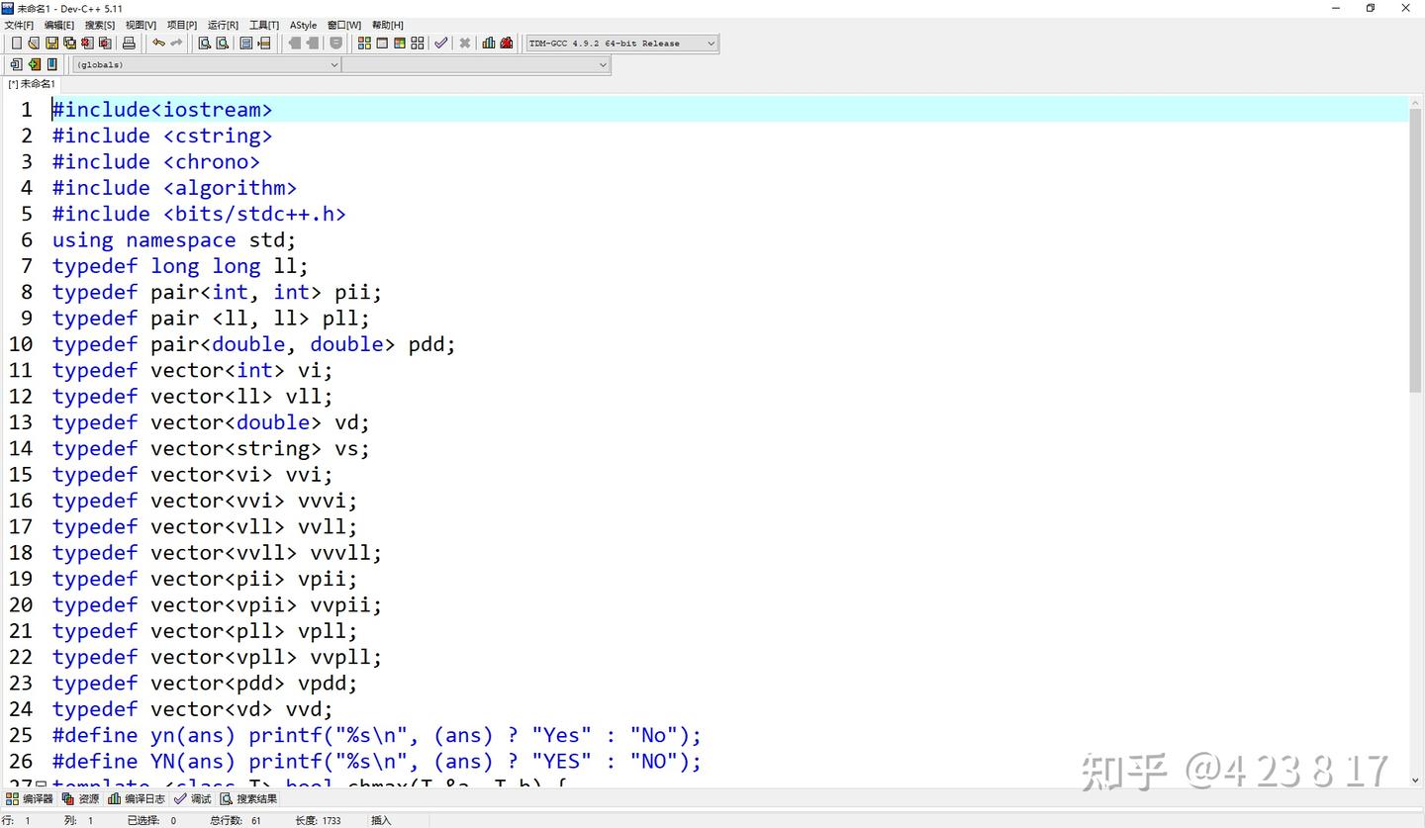Screen dimensions: 1425x828
Task: Click the Run icon in the toolbar
Action: point(383,43)
